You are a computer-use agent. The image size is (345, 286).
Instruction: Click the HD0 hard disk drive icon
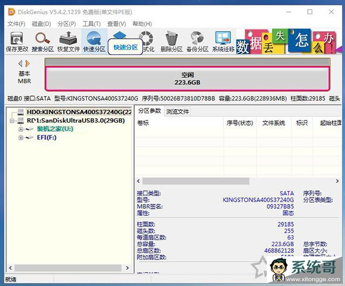20,112
